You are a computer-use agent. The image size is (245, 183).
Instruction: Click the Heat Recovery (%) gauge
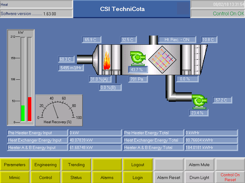pos(59,110)
